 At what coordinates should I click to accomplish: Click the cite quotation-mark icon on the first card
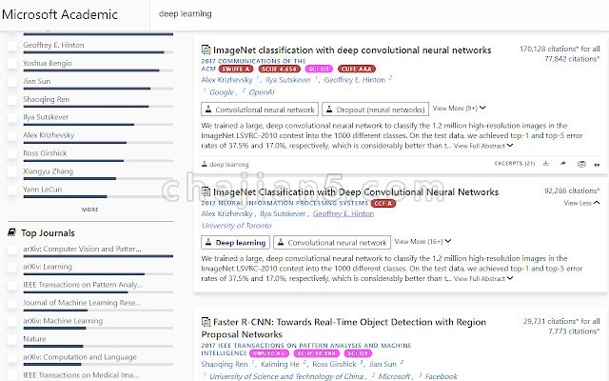tap(597, 165)
